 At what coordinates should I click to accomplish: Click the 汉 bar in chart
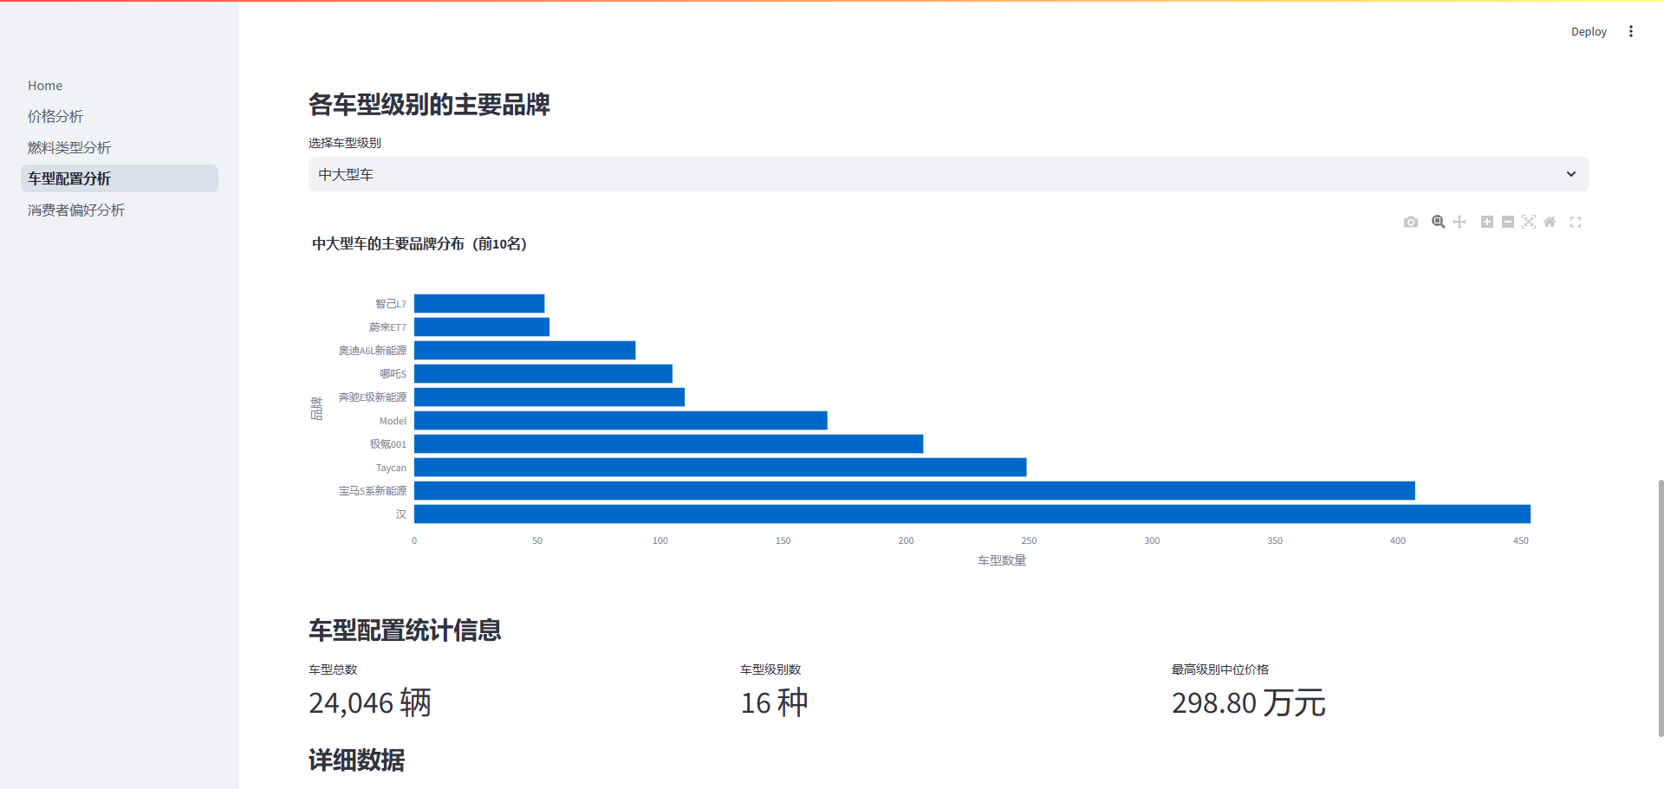[x=972, y=514]
